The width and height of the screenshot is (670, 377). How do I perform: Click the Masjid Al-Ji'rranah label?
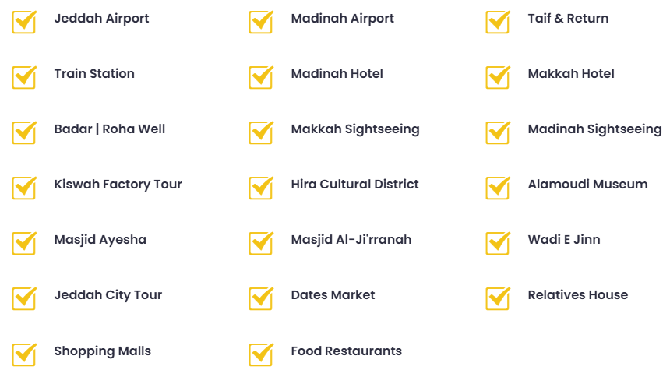351,240
